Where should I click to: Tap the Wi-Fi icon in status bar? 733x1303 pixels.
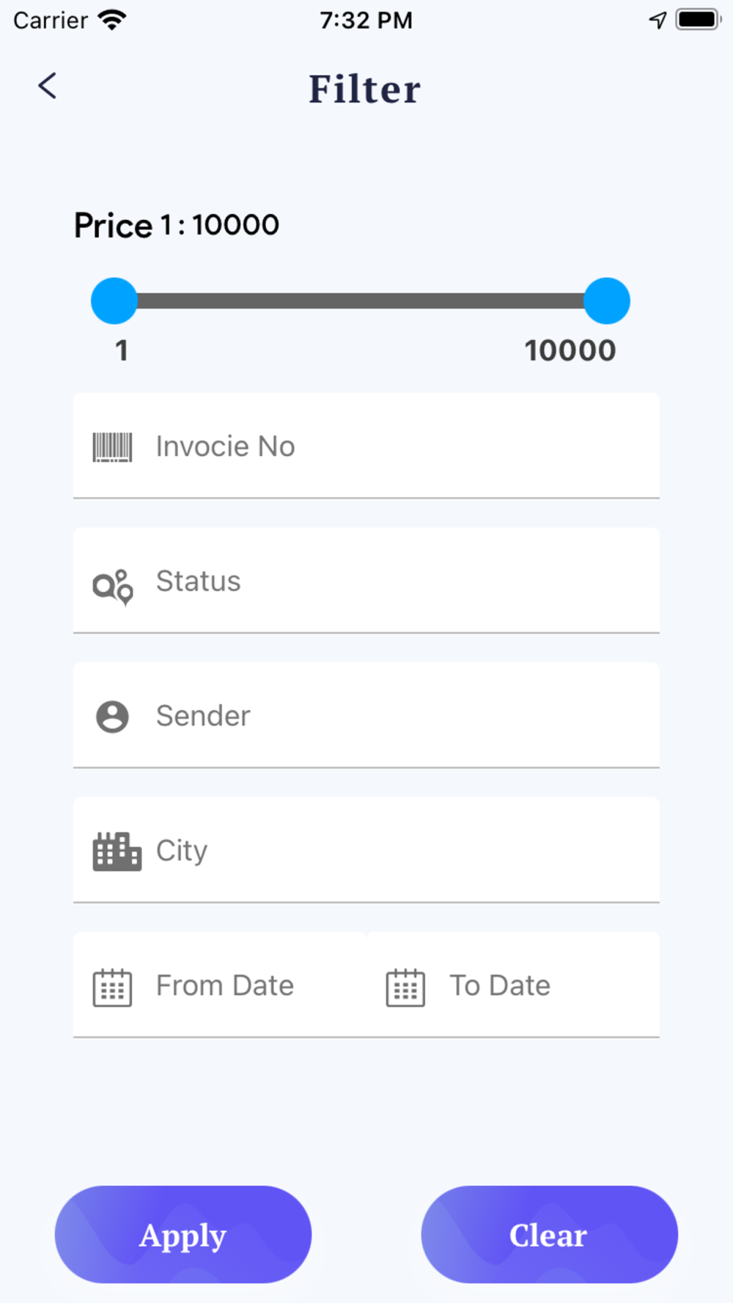point(112,20)
